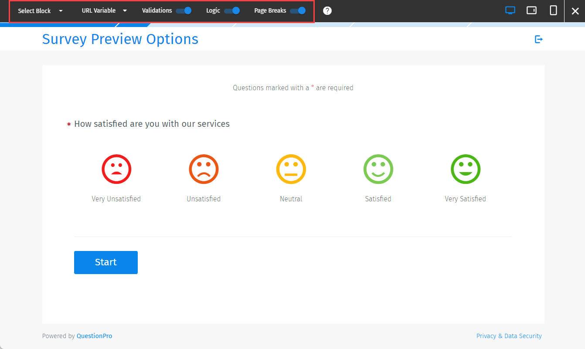Select the Neutral smiley face
The height and width of the screenshot is (349, 585).
point(291,169)
